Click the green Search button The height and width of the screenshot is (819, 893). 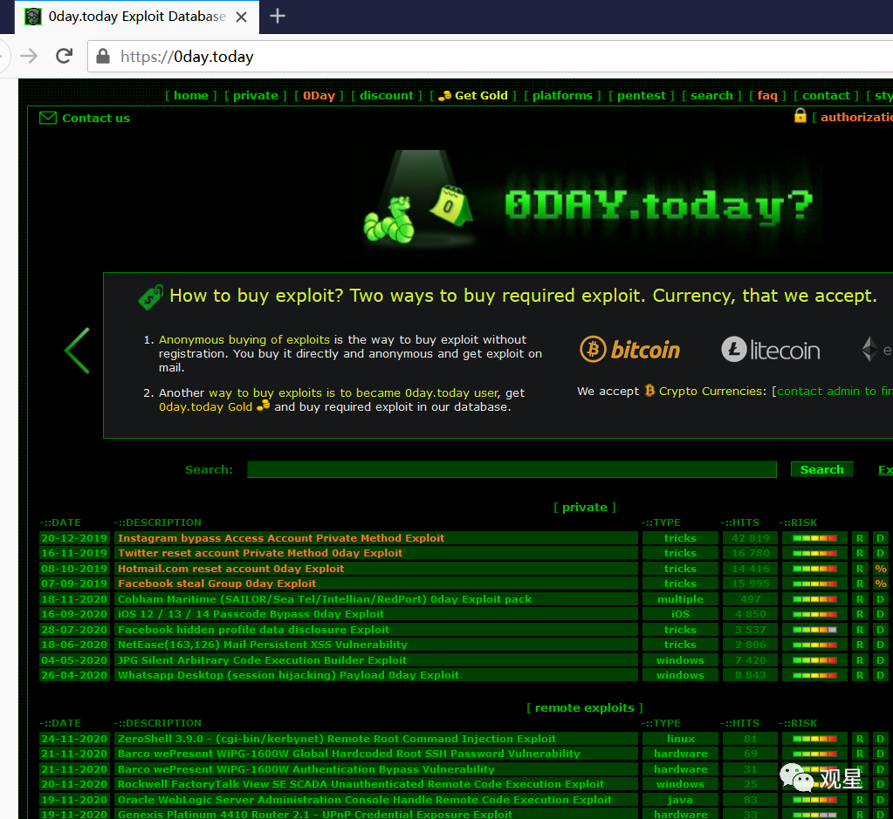point(821,469)
